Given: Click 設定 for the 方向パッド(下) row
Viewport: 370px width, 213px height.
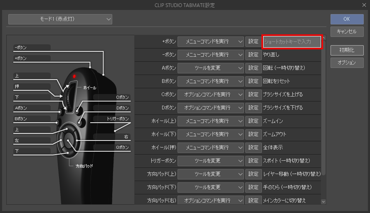Looking at the screenshot, I should click(x=254, y=187).
